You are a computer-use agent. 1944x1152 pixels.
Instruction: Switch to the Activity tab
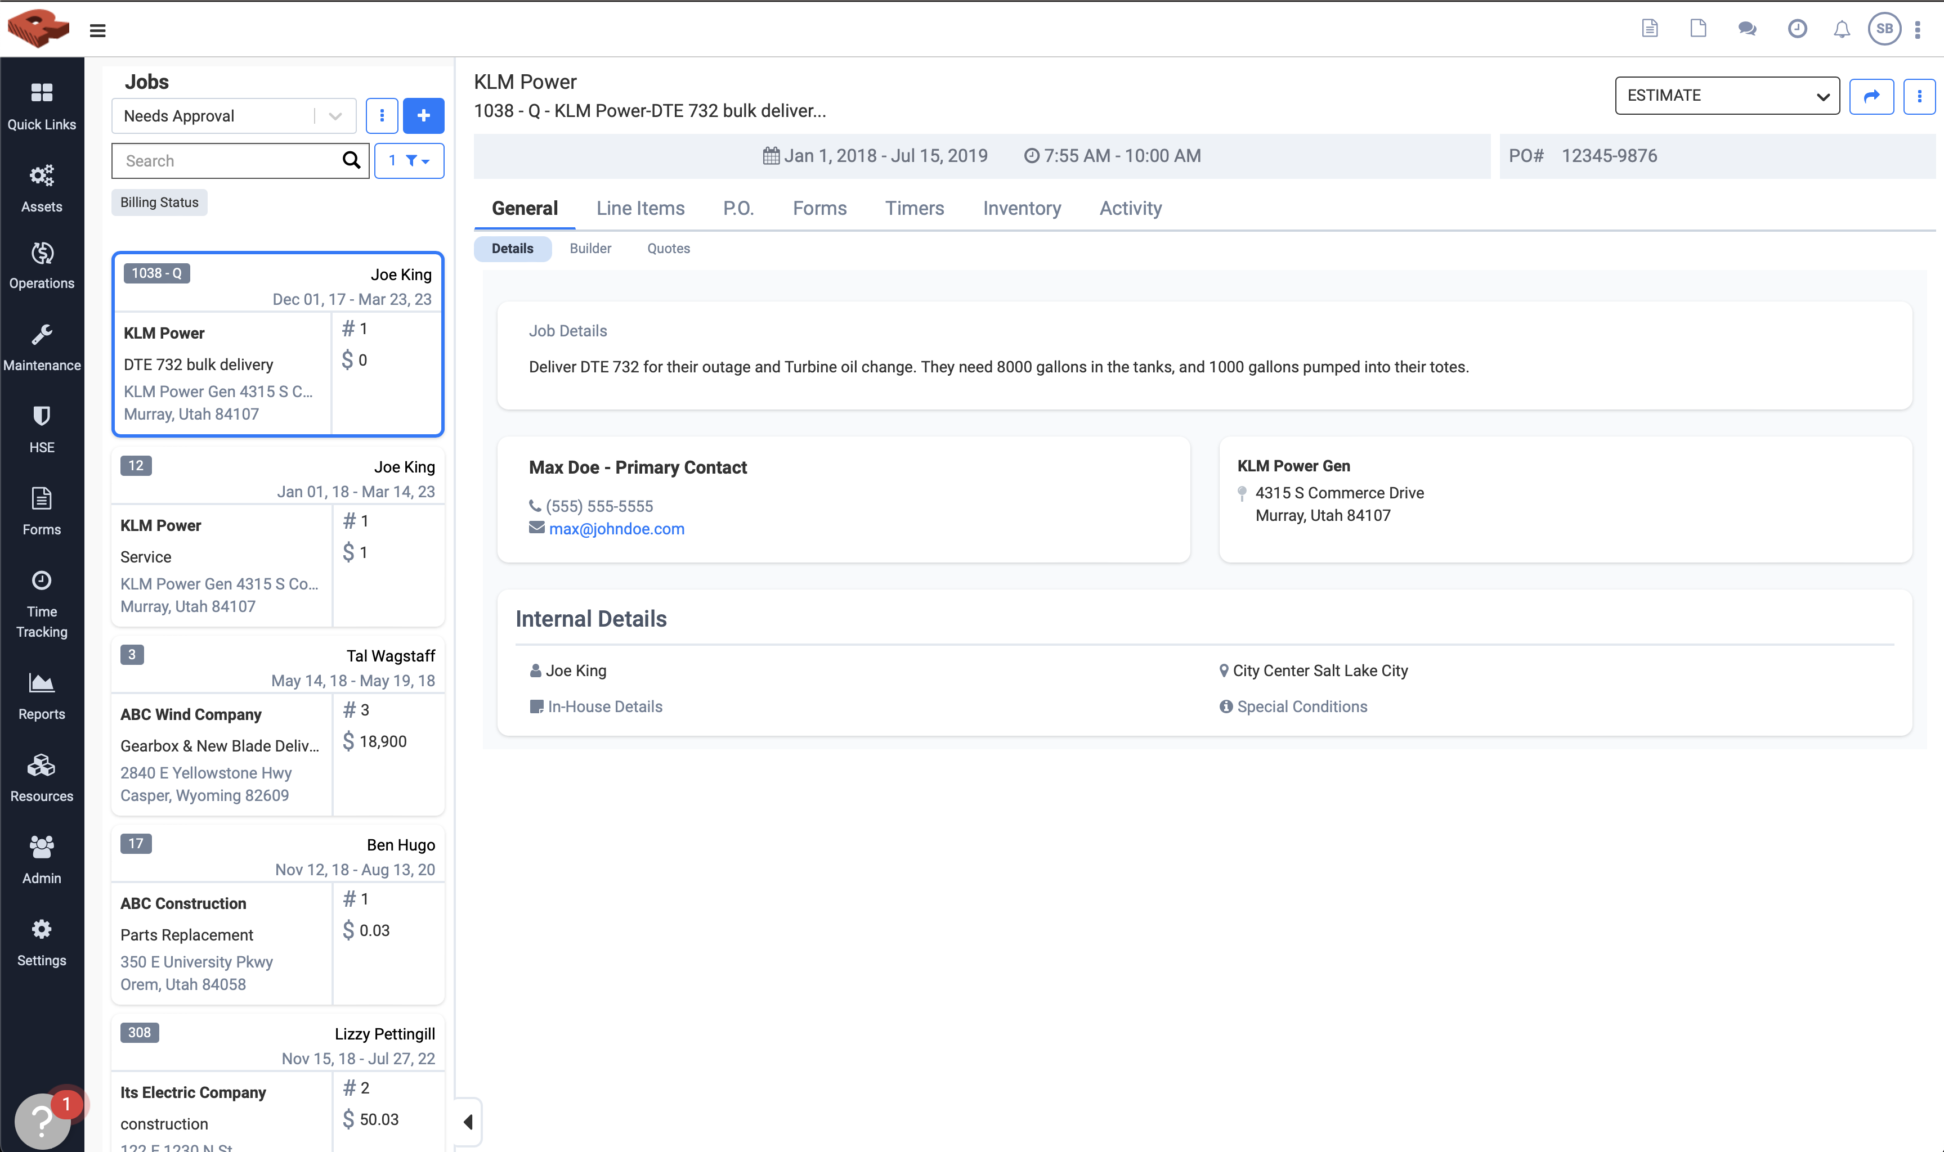pos(1130,208)
